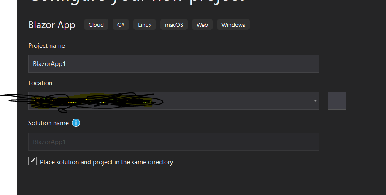Select the C# language tag
This screenshot has width=386, height=195.
coord(121,25)
